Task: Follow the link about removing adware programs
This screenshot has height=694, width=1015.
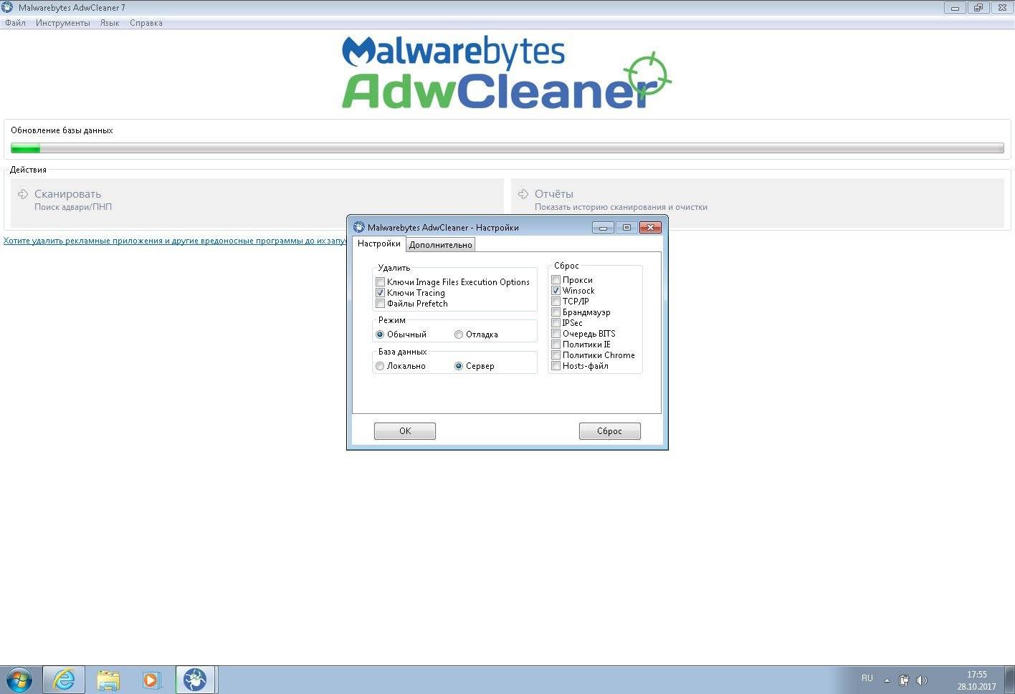Action: (x=175, y=241)
